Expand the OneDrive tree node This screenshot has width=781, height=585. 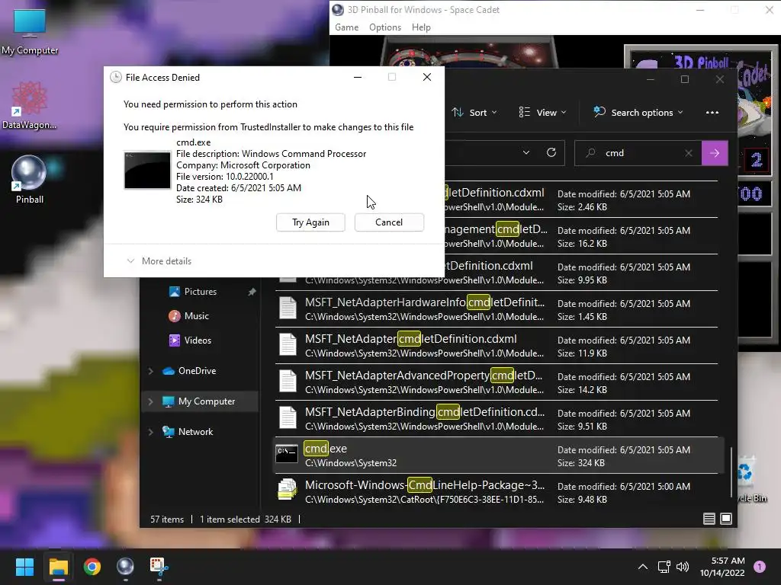[150, 371]
